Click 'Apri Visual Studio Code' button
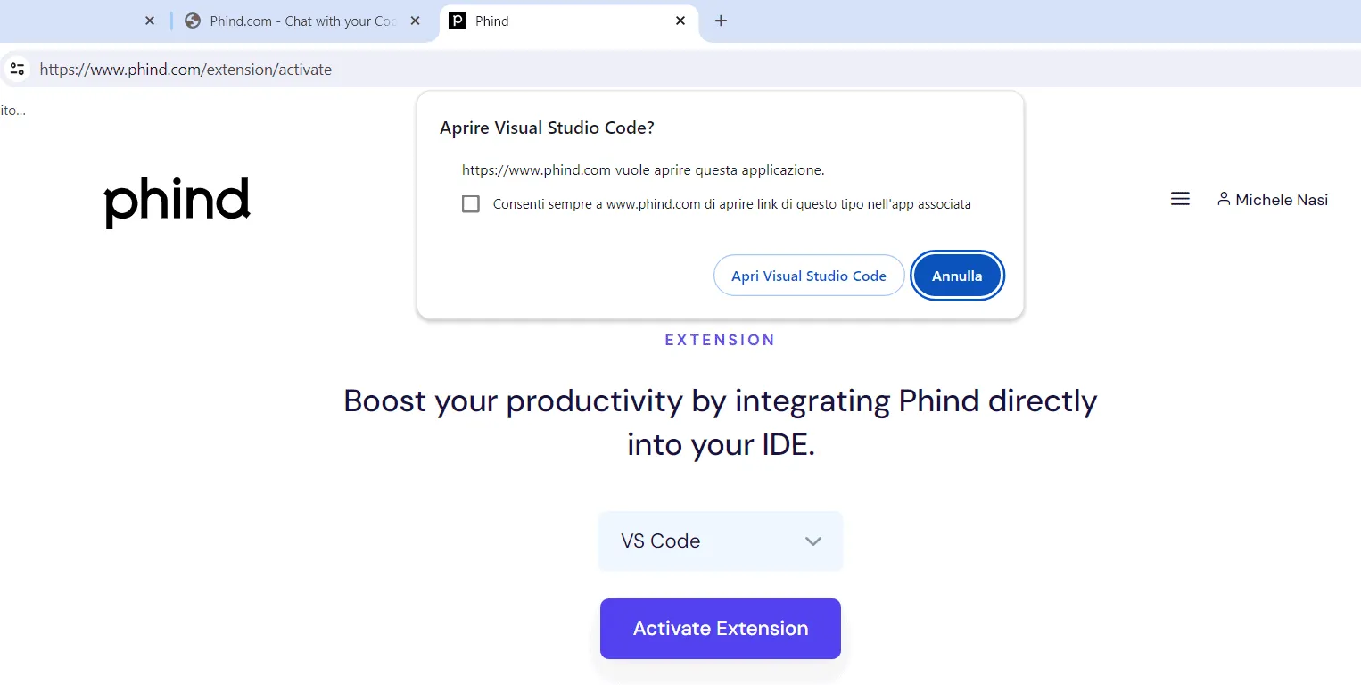 click(808, 275)
